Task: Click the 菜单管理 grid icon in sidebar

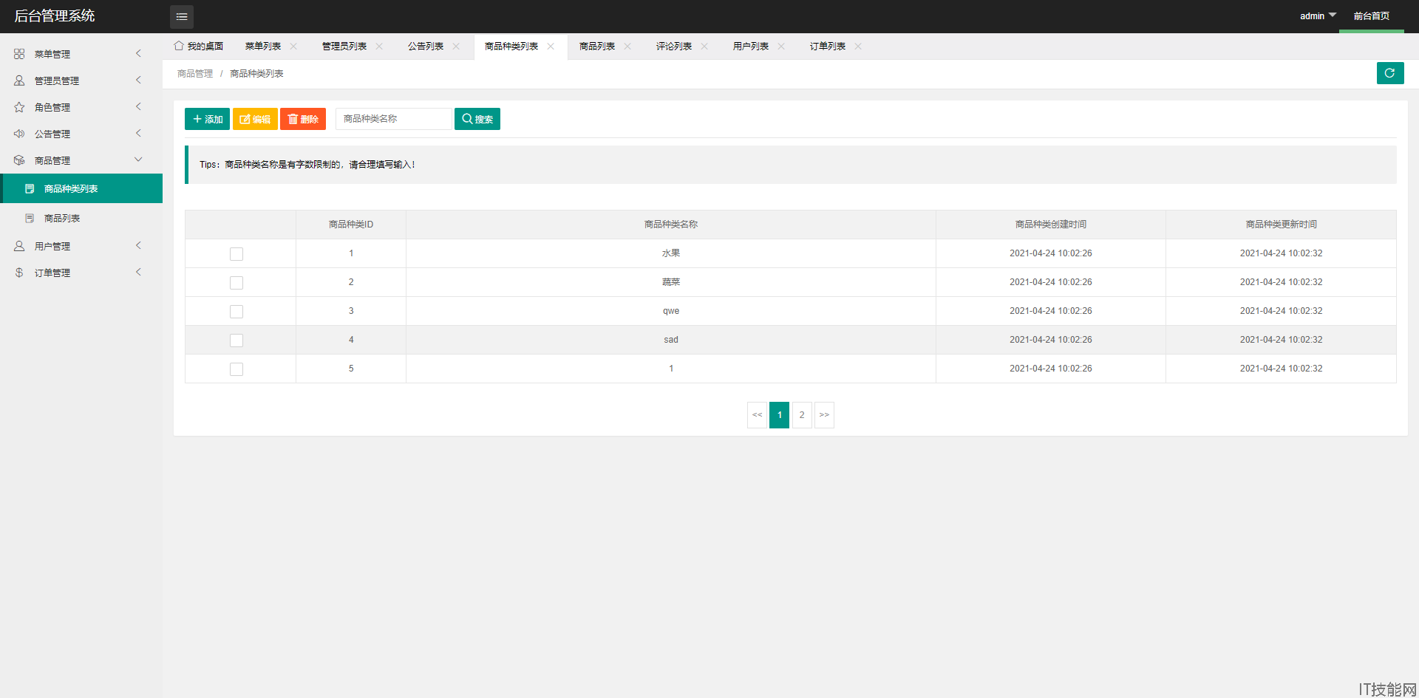Action: 19,54
